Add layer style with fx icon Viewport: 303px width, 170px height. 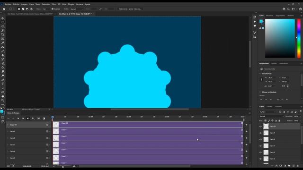click(x=276, y=166)
